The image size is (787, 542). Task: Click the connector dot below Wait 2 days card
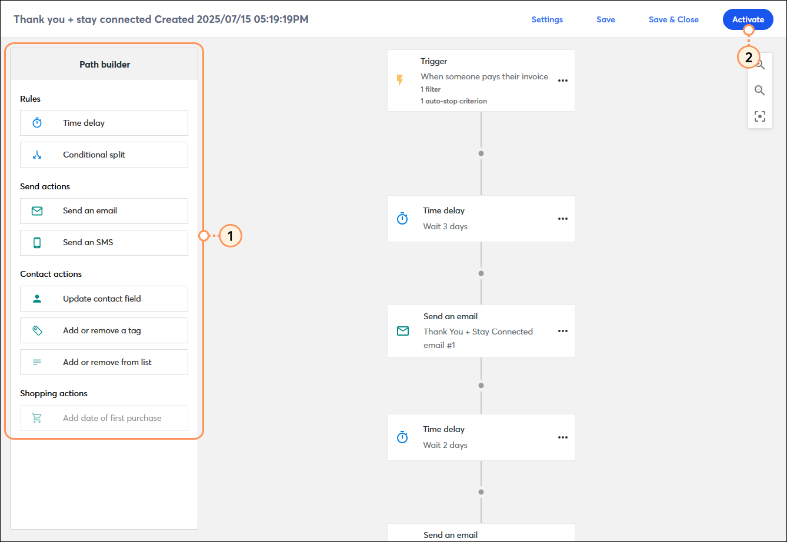click(481, 492)
